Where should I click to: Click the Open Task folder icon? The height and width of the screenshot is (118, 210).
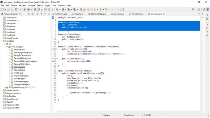point(84,10)
